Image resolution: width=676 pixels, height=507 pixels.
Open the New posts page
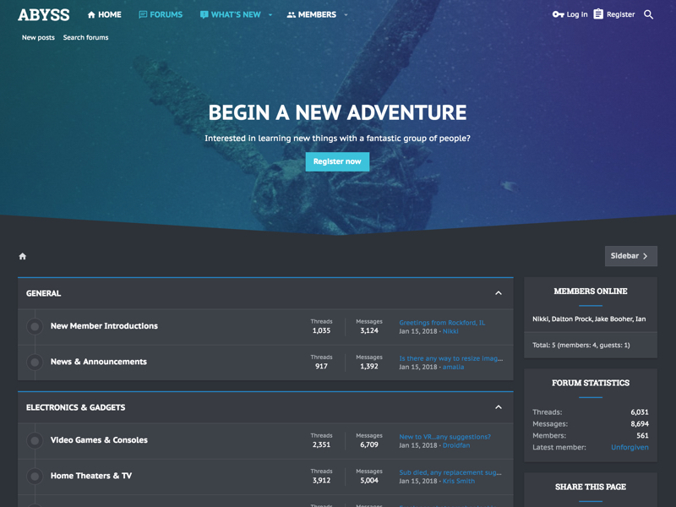(38, 37)
